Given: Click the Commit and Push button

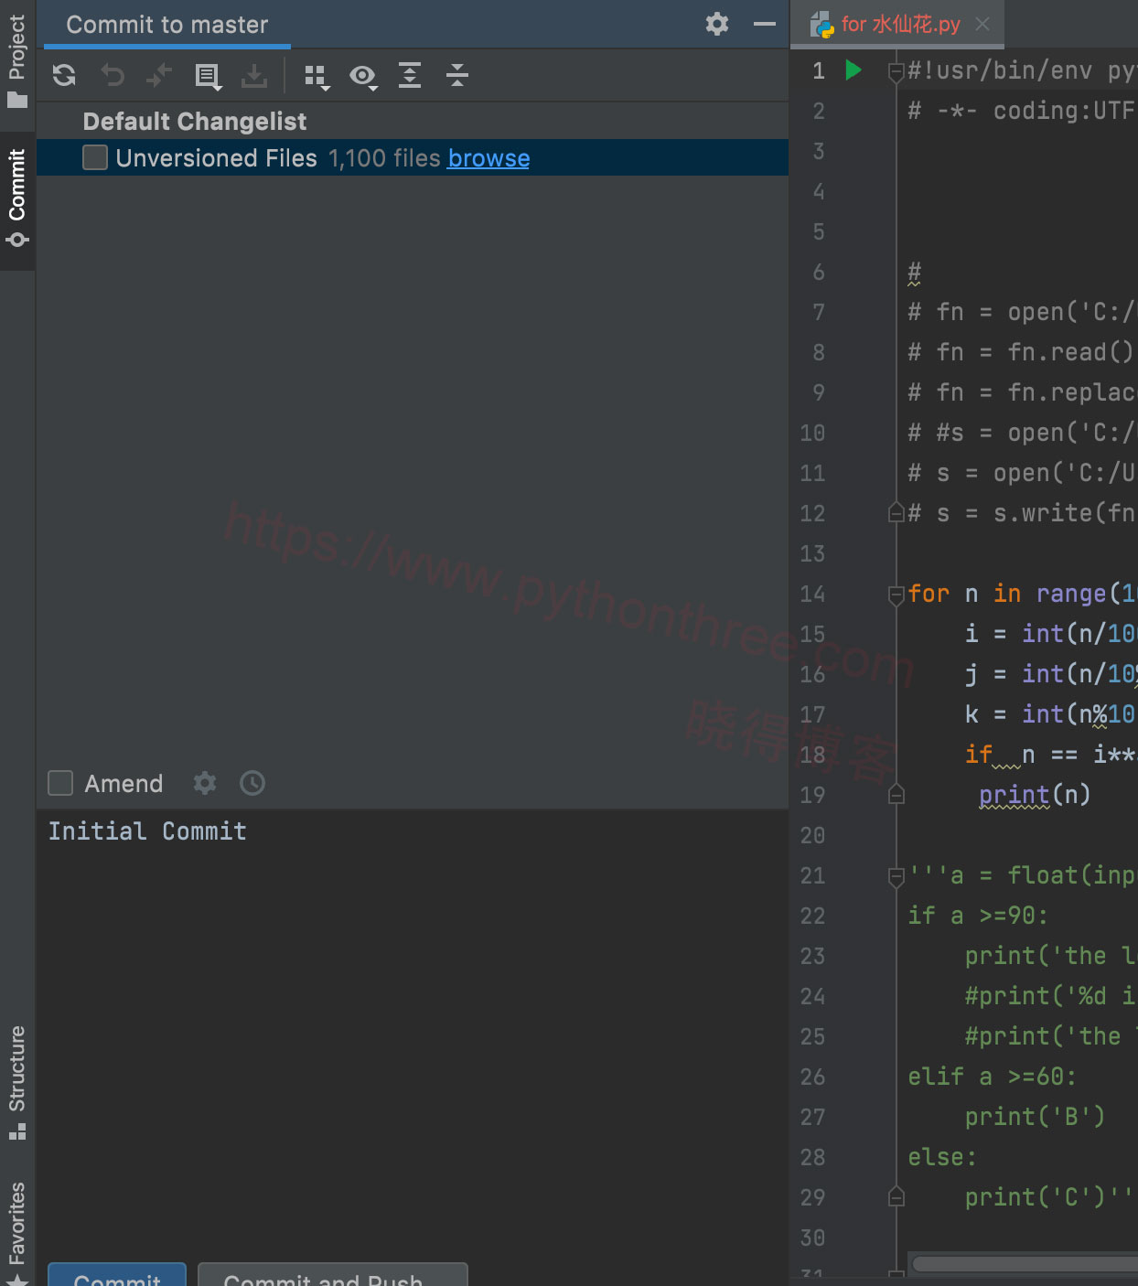Looking at the screenshot, I should coord(333,1274).
